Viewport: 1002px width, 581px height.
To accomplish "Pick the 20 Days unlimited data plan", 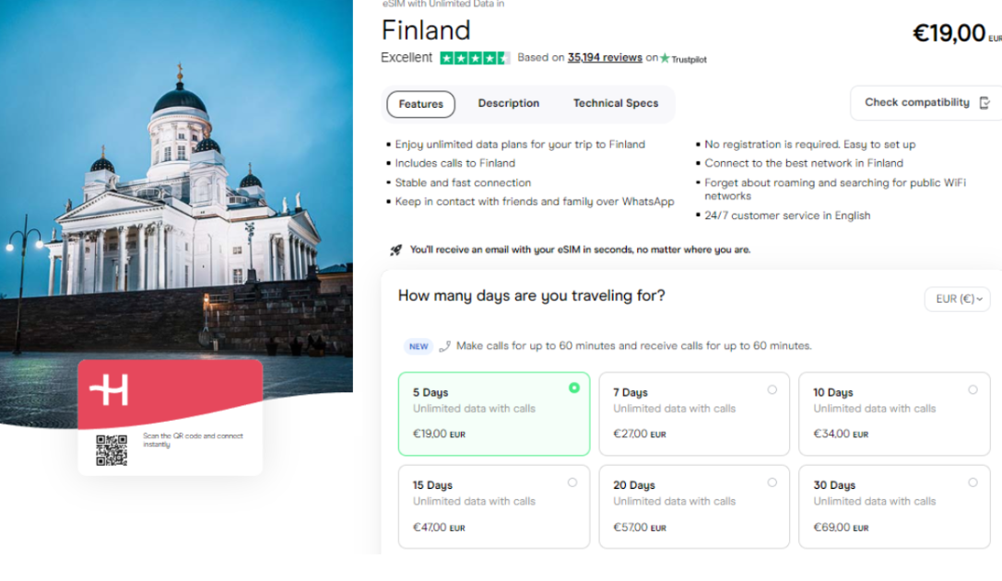I will (694, 506).
